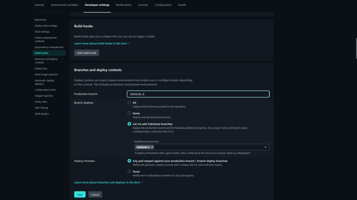Select None for Deploy Previews
Image resolution: width=357 pixels, height=200 pixels.
tap(129, 172)
